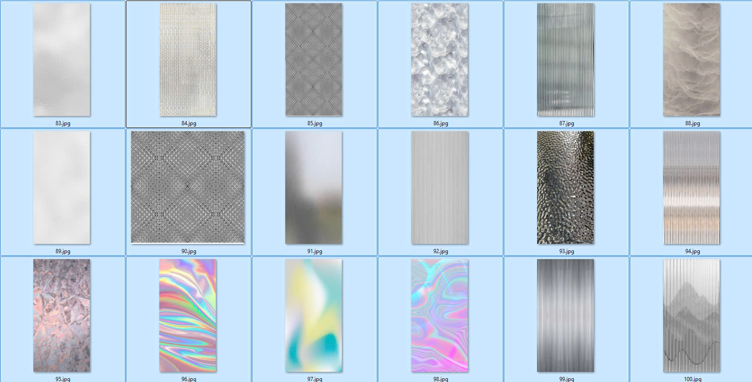Select the gray diamond pattern 85.jpg
Screen dimensions: 752x382
coord(313,60)
